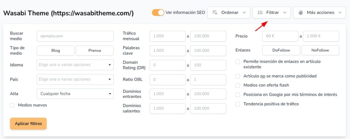Enable Medios con oferta flash checkbox

pyautogui.click(x=238, y=85)
